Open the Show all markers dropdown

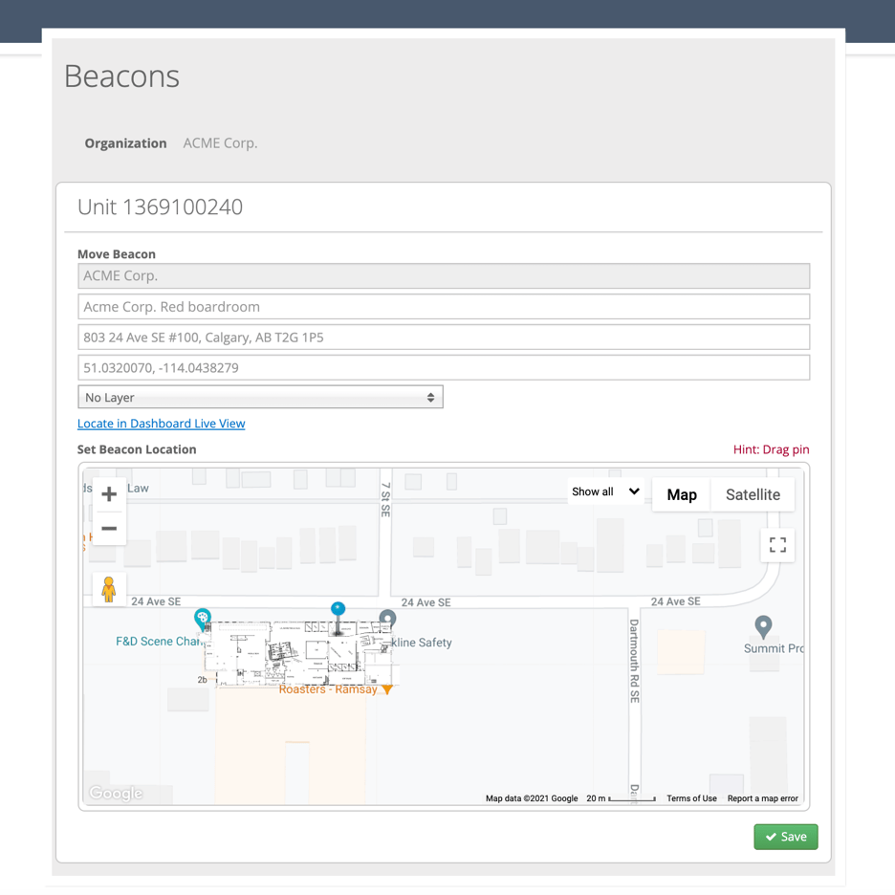[x=604, y=491]
